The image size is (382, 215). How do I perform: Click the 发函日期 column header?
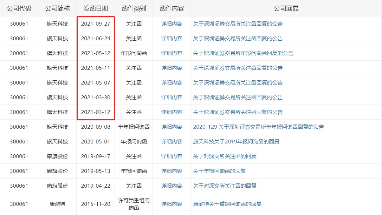(x=95, y=8)
